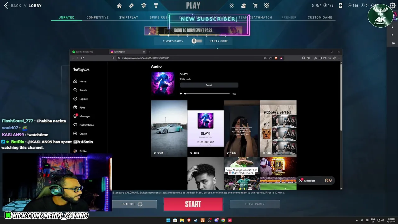This screenshot has width=398, height=224.
Task: Click the 246 Valorant Points balance
Action: (x=353, y=6)
